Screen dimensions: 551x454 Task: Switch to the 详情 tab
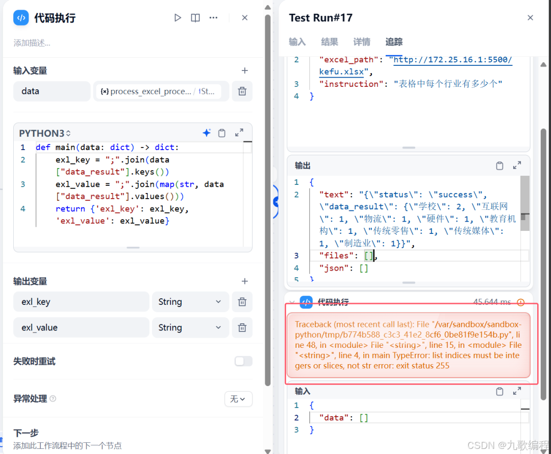click(362, 42)
